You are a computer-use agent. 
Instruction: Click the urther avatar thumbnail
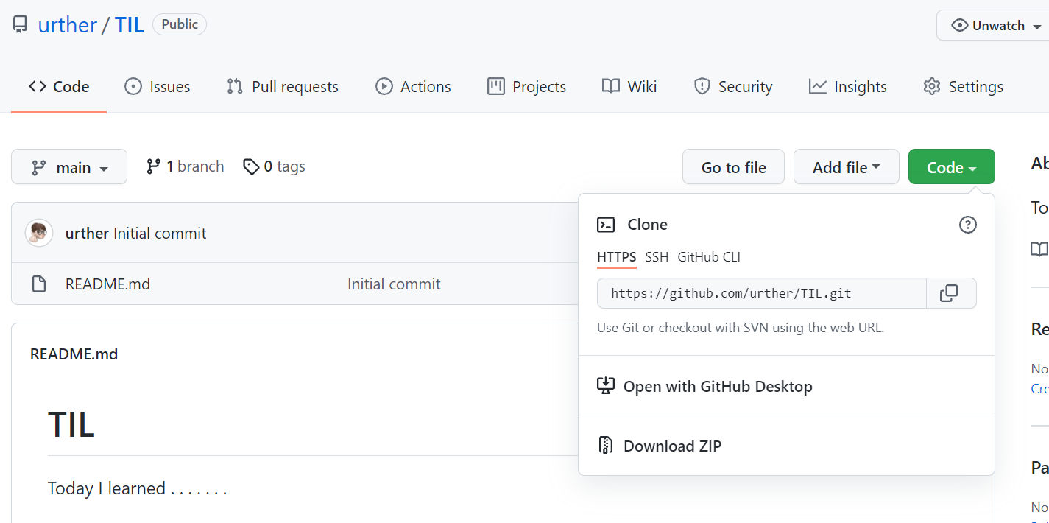39,233
